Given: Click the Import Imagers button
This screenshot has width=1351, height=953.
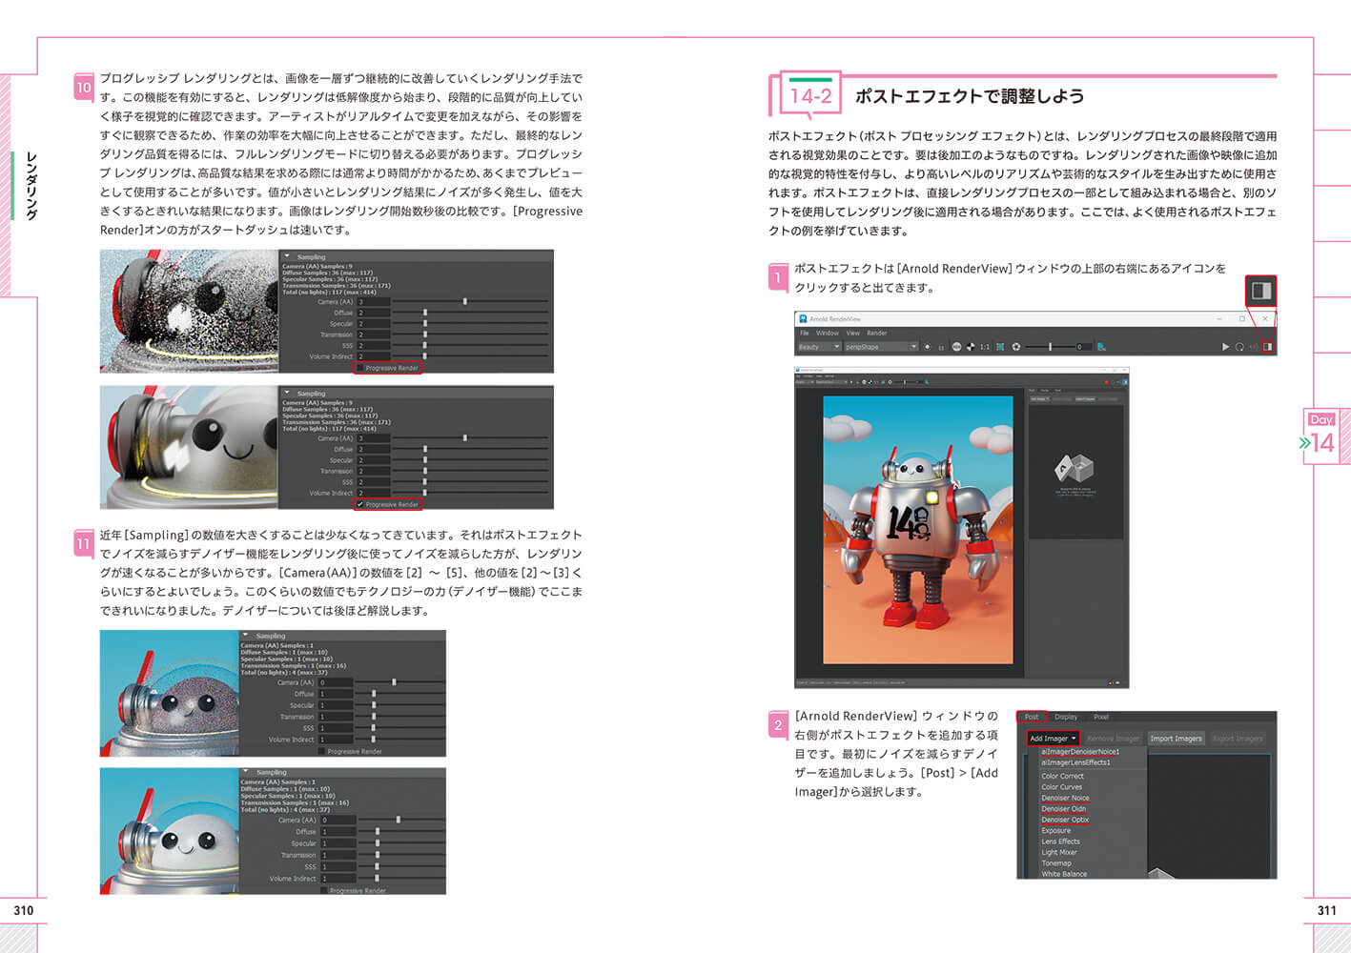Looking at the screenshot, I should click(1176, 739).
